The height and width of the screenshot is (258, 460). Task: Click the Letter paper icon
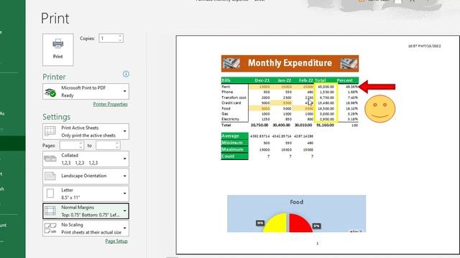tap(50, 193)
